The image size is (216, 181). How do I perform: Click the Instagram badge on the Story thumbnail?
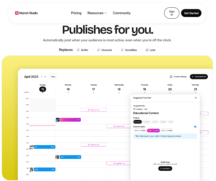pyautogui.click(x=56, y=159)
